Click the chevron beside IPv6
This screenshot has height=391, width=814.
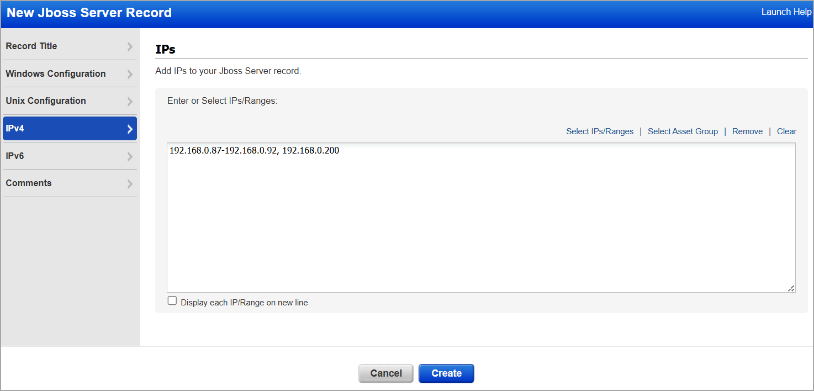[130, 156]
